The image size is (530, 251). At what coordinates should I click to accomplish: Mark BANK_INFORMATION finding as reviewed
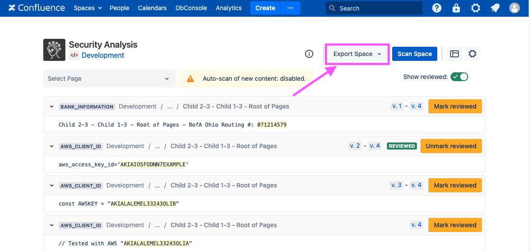click(x=455, y=106)
